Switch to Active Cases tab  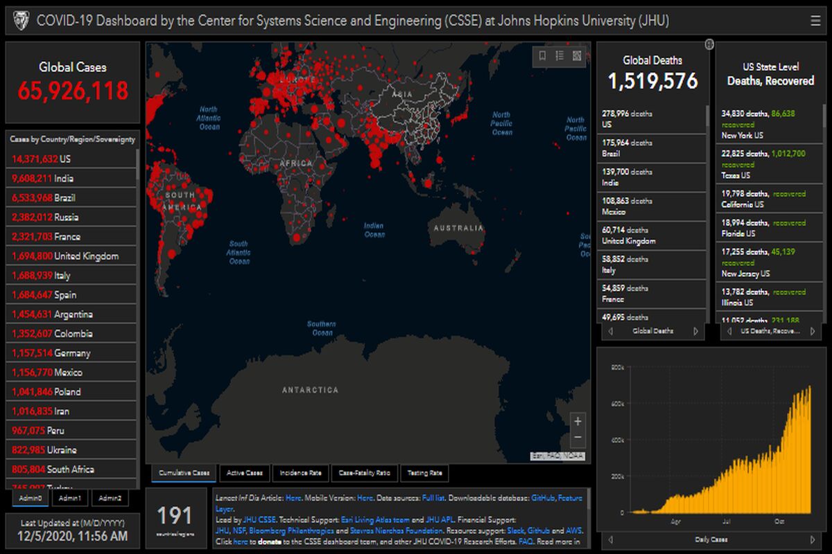click(245, 473)
